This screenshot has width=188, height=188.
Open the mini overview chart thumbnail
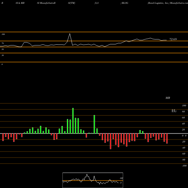pyautogui.click(x=93, y=180)
